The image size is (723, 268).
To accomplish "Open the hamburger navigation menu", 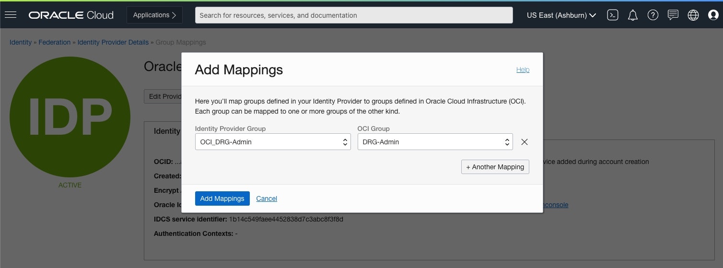I will tap(11, 15).
